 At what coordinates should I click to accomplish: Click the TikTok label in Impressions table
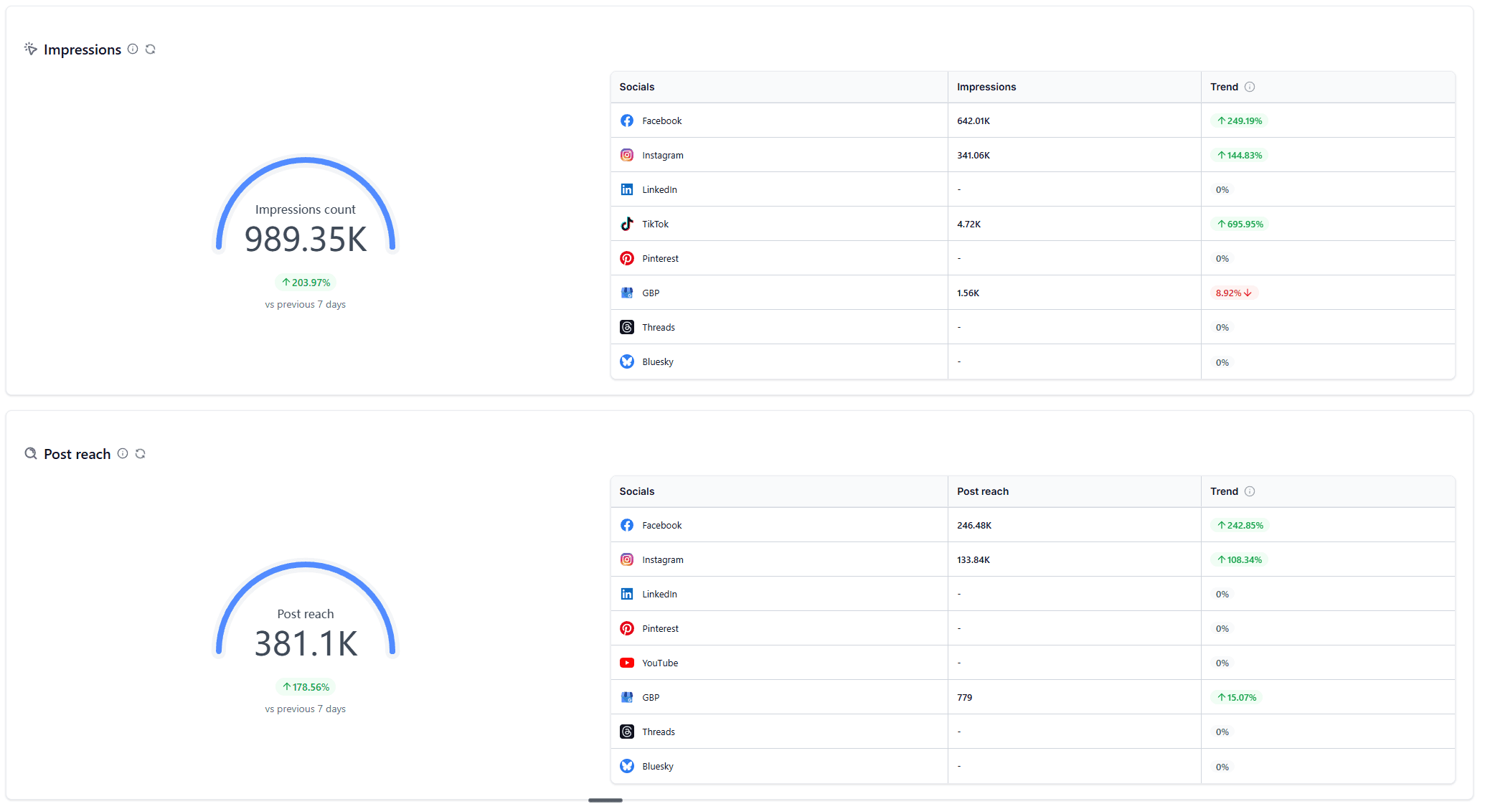(656, 224)
